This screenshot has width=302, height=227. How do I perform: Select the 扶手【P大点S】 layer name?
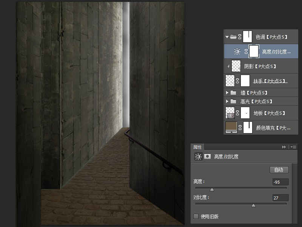pyautogui.click(x=270, y=81)
